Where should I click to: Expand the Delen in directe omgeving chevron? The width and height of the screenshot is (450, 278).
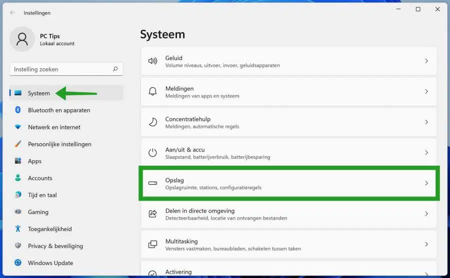click(x=426, y=214)
